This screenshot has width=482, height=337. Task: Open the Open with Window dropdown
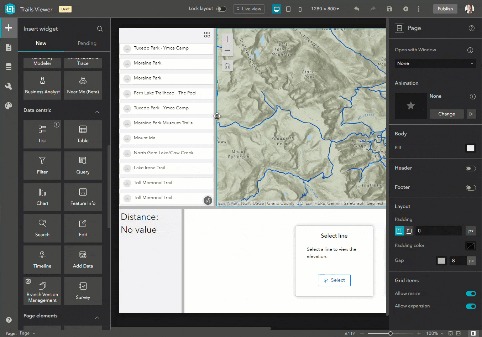(x=435, y=63)
